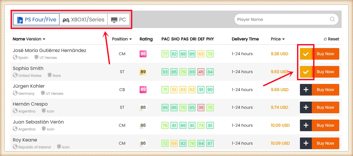Click the search magnifier icon

(x=332, y=19)
